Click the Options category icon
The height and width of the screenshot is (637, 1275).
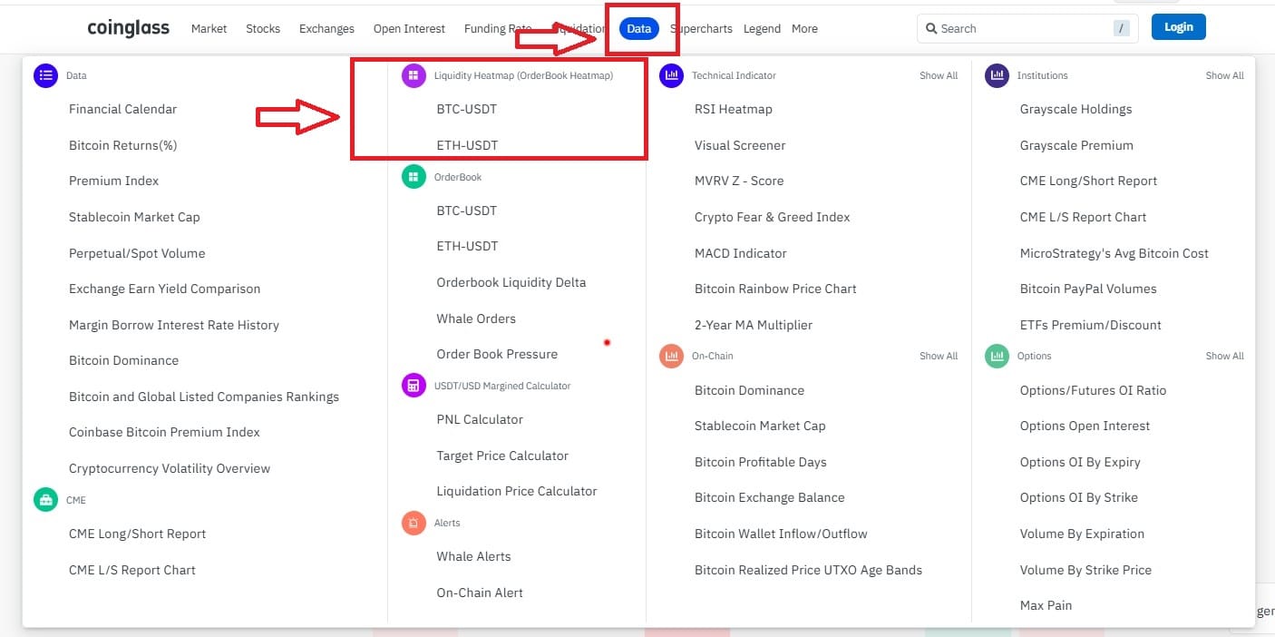(997, 356)
